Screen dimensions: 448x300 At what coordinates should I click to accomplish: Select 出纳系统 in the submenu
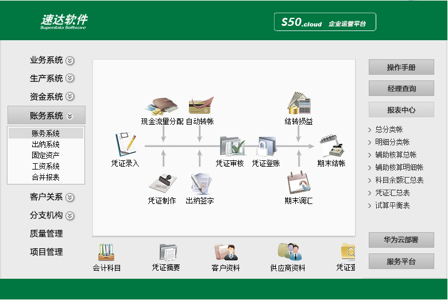[x=46, y=144]
